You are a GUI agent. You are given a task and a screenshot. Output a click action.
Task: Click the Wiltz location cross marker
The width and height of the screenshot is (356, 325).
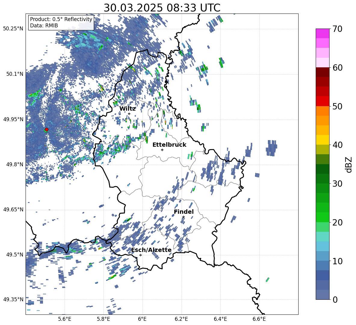129,114
